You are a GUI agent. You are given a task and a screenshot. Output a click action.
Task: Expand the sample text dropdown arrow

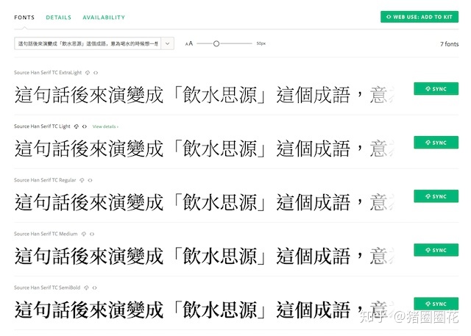168,43
